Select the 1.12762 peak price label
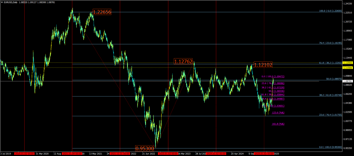Image resolution: width=354 pixels, height=156 pixels. point(183,62)
